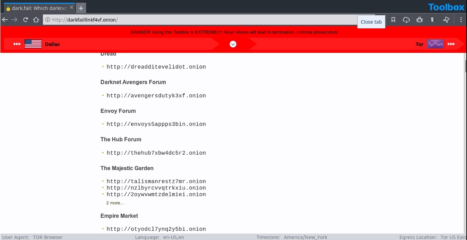Screen dimensions: 467x240
Task: Click the dark.fail tab favicon
Action: [8, 8]
